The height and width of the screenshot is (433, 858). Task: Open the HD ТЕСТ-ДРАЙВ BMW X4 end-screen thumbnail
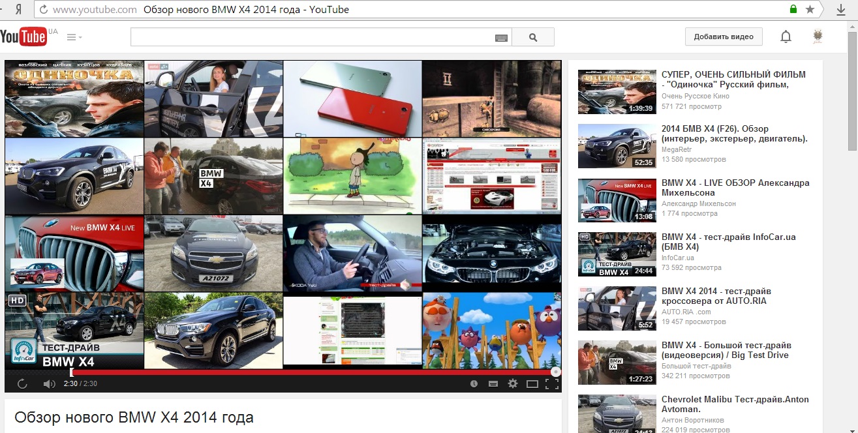[74, 331]
